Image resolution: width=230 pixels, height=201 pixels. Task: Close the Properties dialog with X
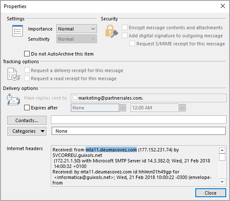tap(223, 6)
